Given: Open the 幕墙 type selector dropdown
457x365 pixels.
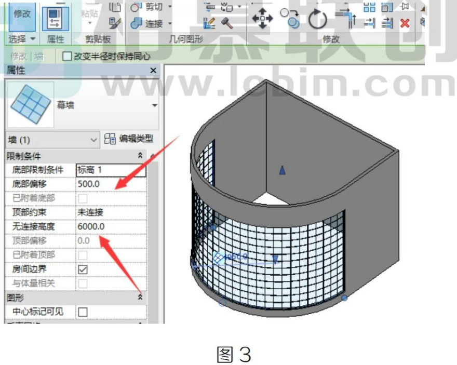Looking at the screenshot, I should [155, 105].
